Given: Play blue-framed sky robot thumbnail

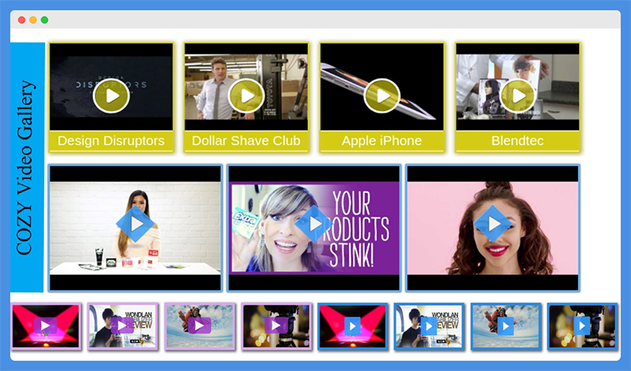Looking at the screenshot, I should point(506,326).
